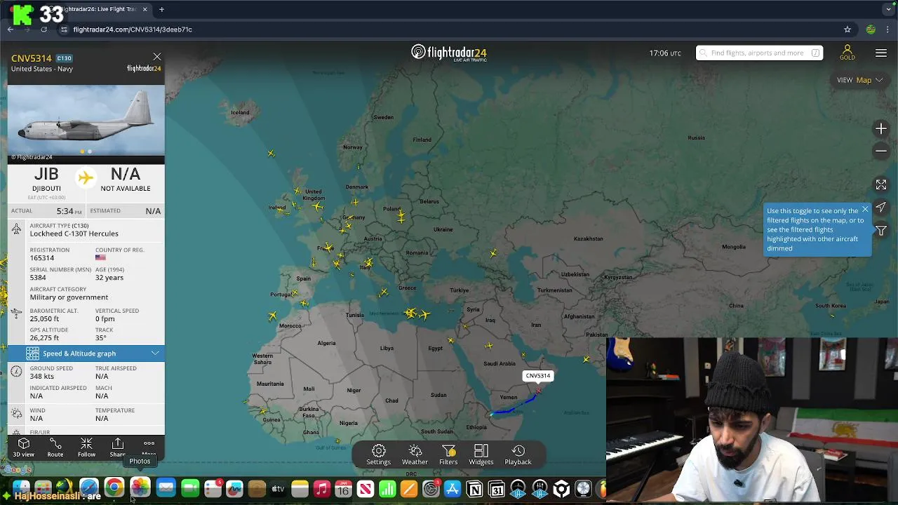The width and height of the screenshot is (898, 505).
Task: Click Follow to track the aircraft
Action: (86, 447)
